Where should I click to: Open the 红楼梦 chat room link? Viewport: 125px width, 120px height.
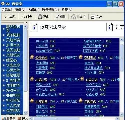pyautogui.click(x=40, y=73)
